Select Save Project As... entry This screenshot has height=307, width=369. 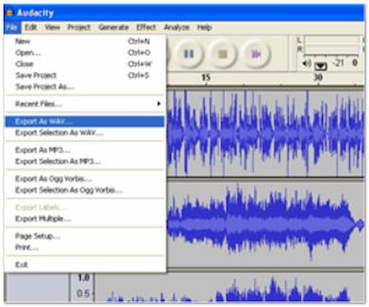point(85,87)
